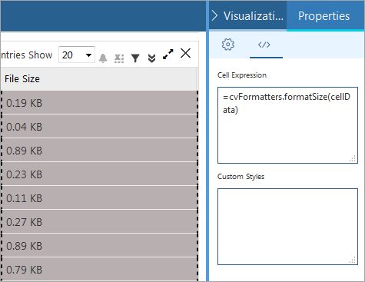Click the Cell Expression label

242,75
